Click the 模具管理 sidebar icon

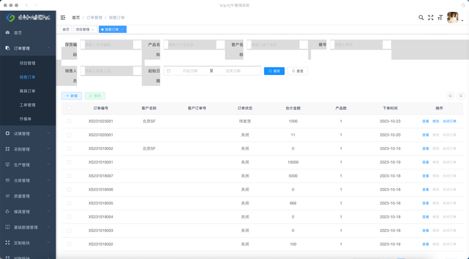coord(8,212)
